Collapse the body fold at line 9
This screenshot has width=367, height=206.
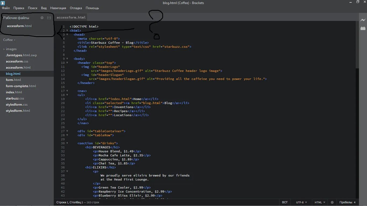(x=67, y=59)
